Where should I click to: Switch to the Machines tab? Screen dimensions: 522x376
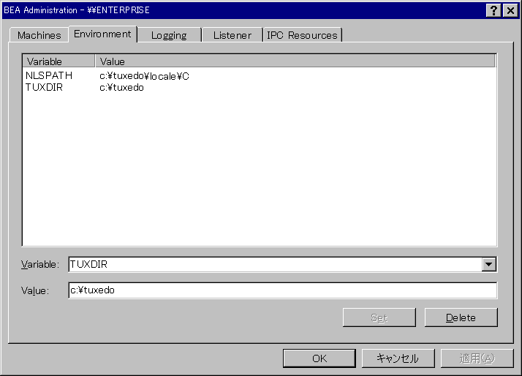pos(39,35)
